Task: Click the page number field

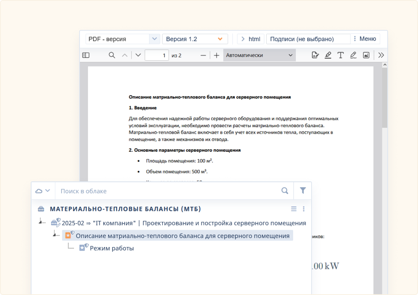Action: tap(157, 55)
